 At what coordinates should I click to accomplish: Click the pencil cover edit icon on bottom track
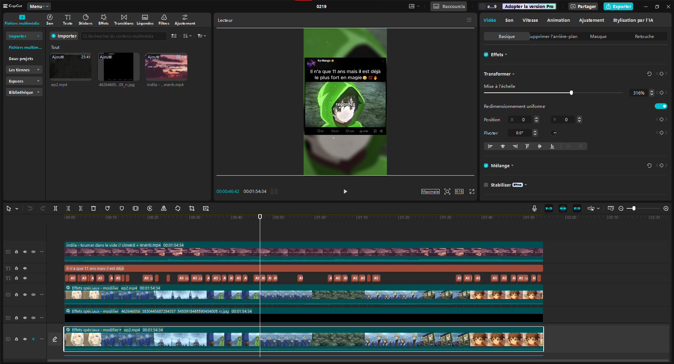55,339
